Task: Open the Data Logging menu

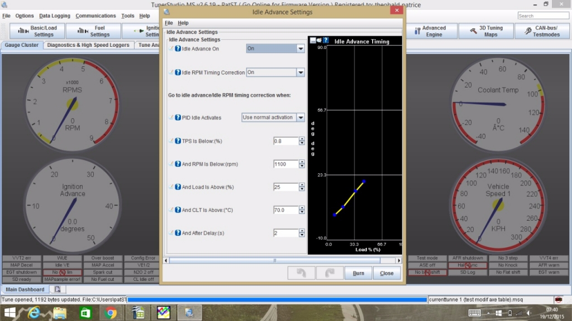Action: (x=55, y=16)
